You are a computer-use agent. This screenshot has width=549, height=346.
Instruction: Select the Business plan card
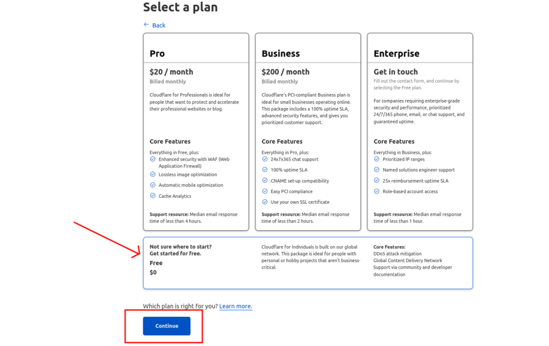click(308, 132)
